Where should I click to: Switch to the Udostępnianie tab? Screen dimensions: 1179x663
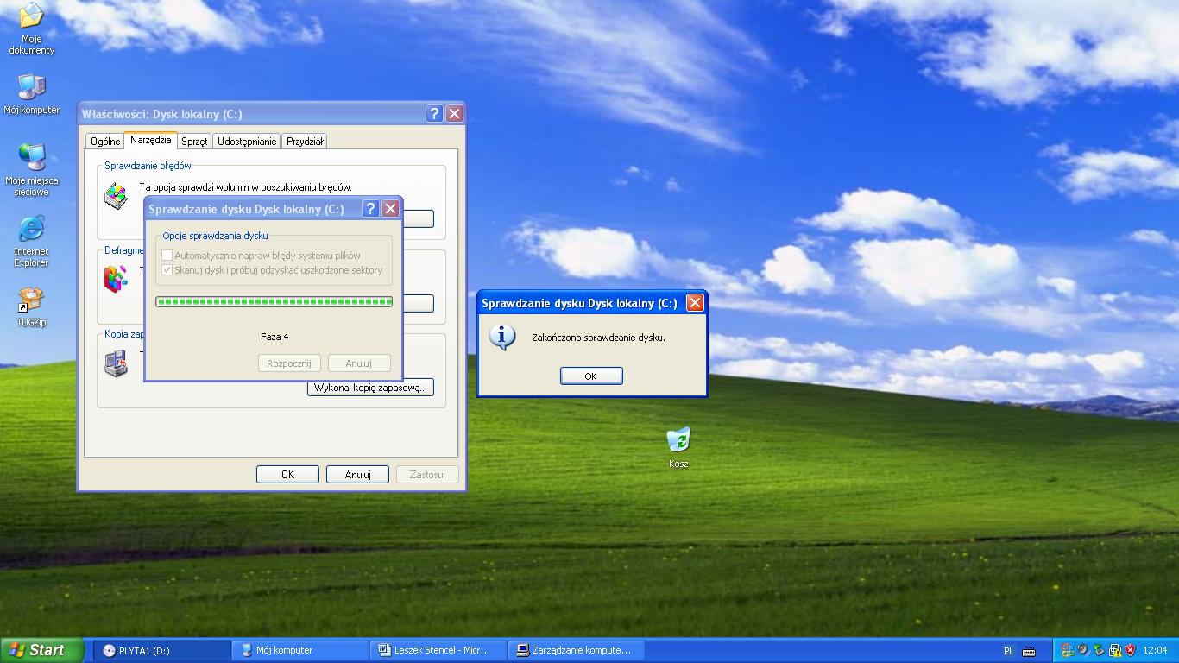pyautogui.click(x=247, y=142)
